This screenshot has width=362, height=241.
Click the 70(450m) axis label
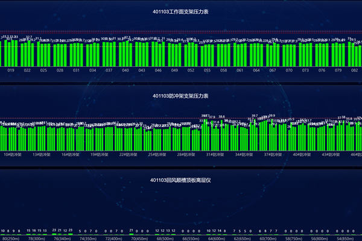tap(140, 238)
